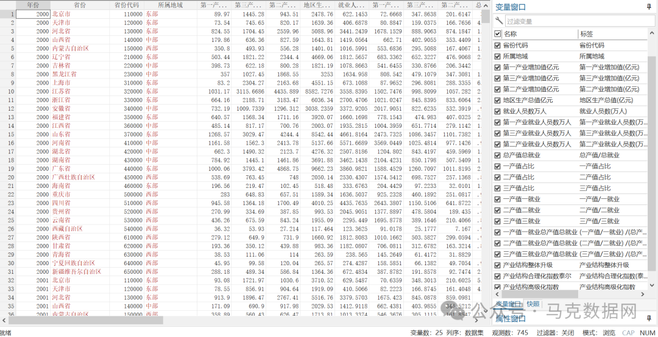
Task: Click the 省份代码 cell 310000
Action: 127,83
